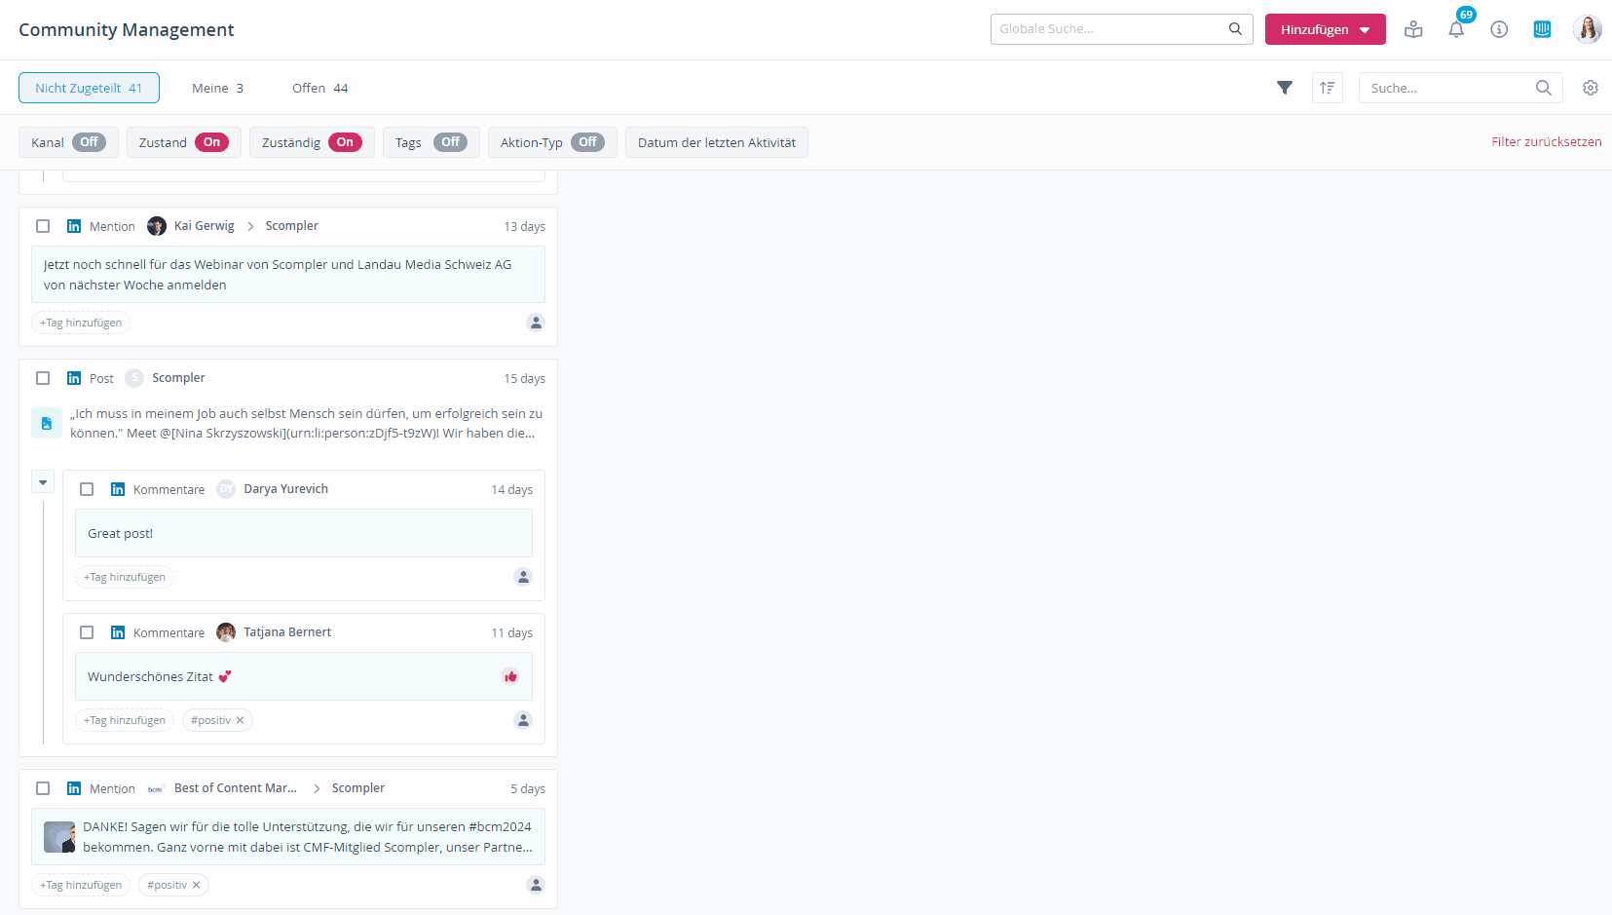The width and height of the screenshot is (1612, 915).
Task: Open the settings gear icon
Action: pos(1591,88)
